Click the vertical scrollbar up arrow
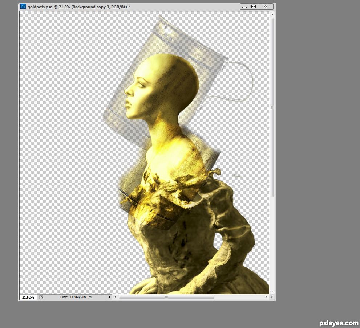Viewport: 360px width, 328px height. tap(272, 15)
